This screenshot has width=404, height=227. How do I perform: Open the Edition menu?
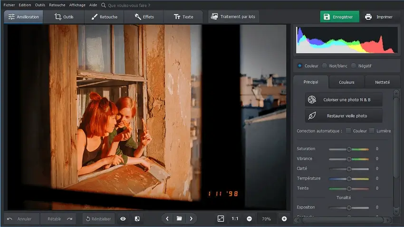tap(25, 5)
